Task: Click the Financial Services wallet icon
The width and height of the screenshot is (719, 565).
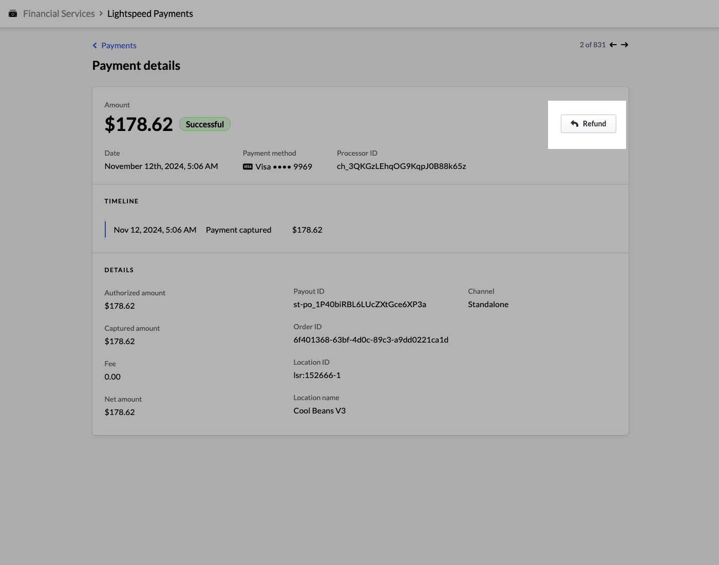Action: click(x=13, y=14)
